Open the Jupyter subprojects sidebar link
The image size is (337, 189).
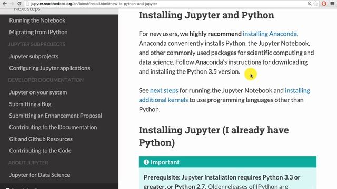tap(34, 56)
